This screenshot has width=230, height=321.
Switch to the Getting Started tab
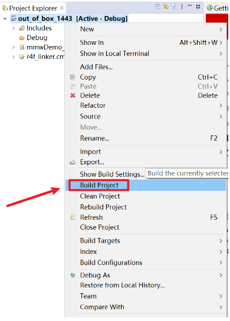click(x=217, y=8)
